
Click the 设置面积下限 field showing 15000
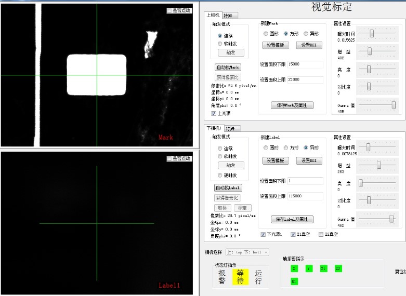(305, 65)
